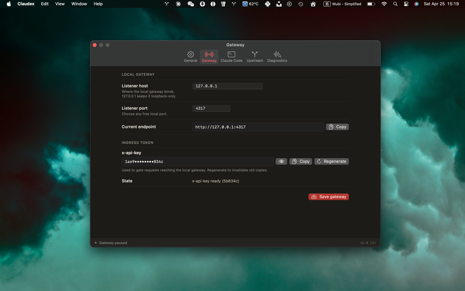Select the Current endpoint text field
The image size is (465, 291).
pos(258,127)
